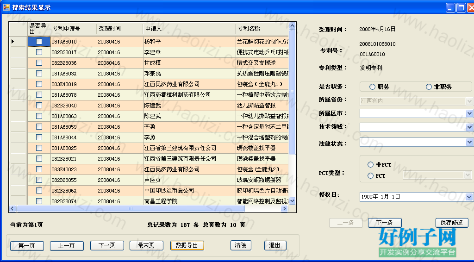Go to previous page with 上一页
Viewport: 474px width, 262px height.
coord(67,246)
